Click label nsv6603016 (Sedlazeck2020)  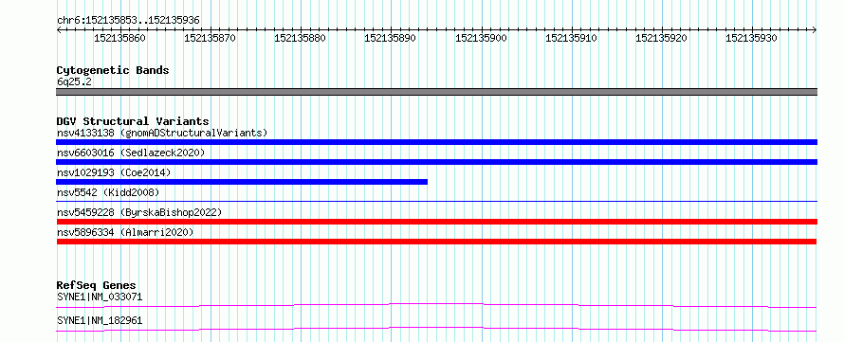click(x=131, y=153)
